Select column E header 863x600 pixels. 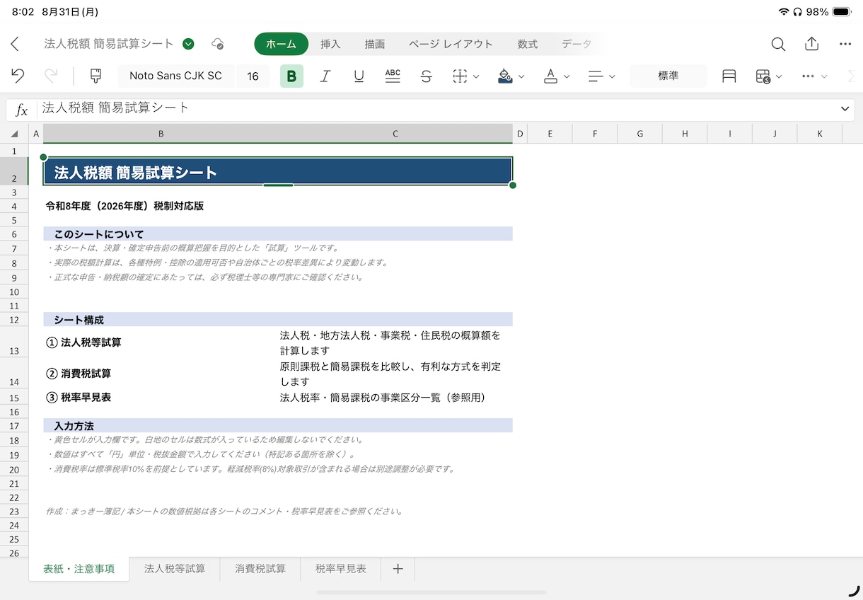tap(550, 134)
